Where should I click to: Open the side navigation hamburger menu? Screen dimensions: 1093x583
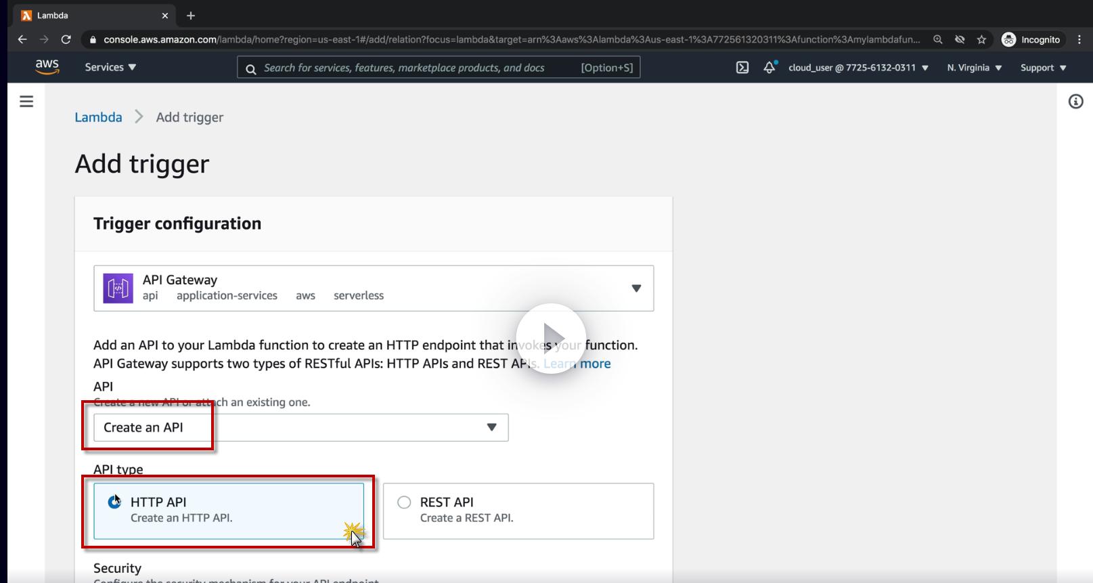pos(26,102)
